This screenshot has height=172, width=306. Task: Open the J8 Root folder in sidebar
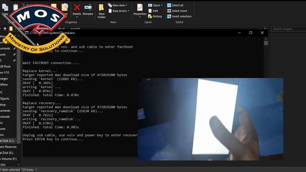click(x=5, y=66)
